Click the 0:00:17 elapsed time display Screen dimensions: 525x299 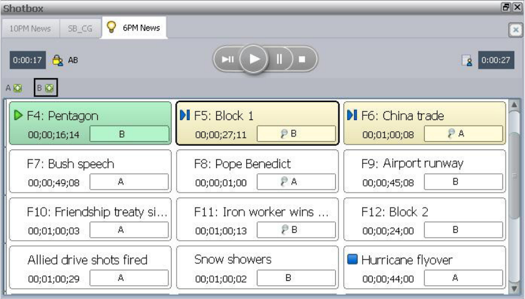(x=28, y=60)
